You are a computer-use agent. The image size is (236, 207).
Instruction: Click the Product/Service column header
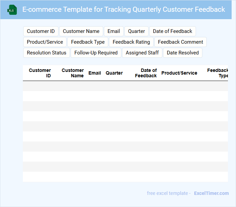click(179, 73)
